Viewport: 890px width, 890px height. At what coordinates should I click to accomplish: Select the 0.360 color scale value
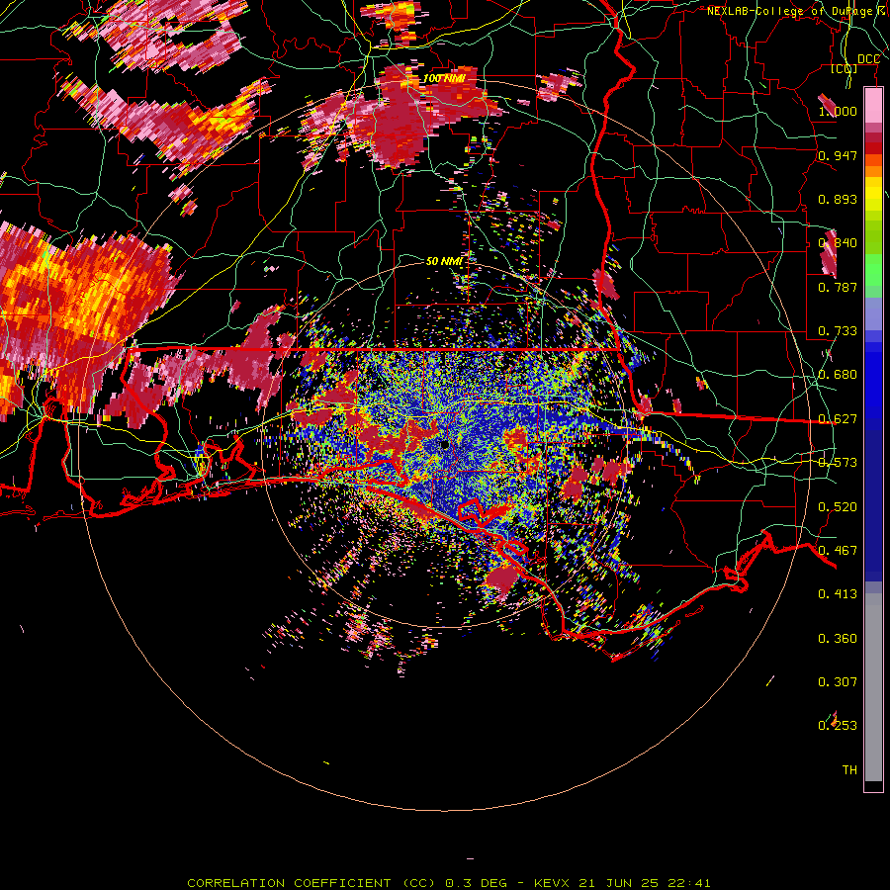838,639
